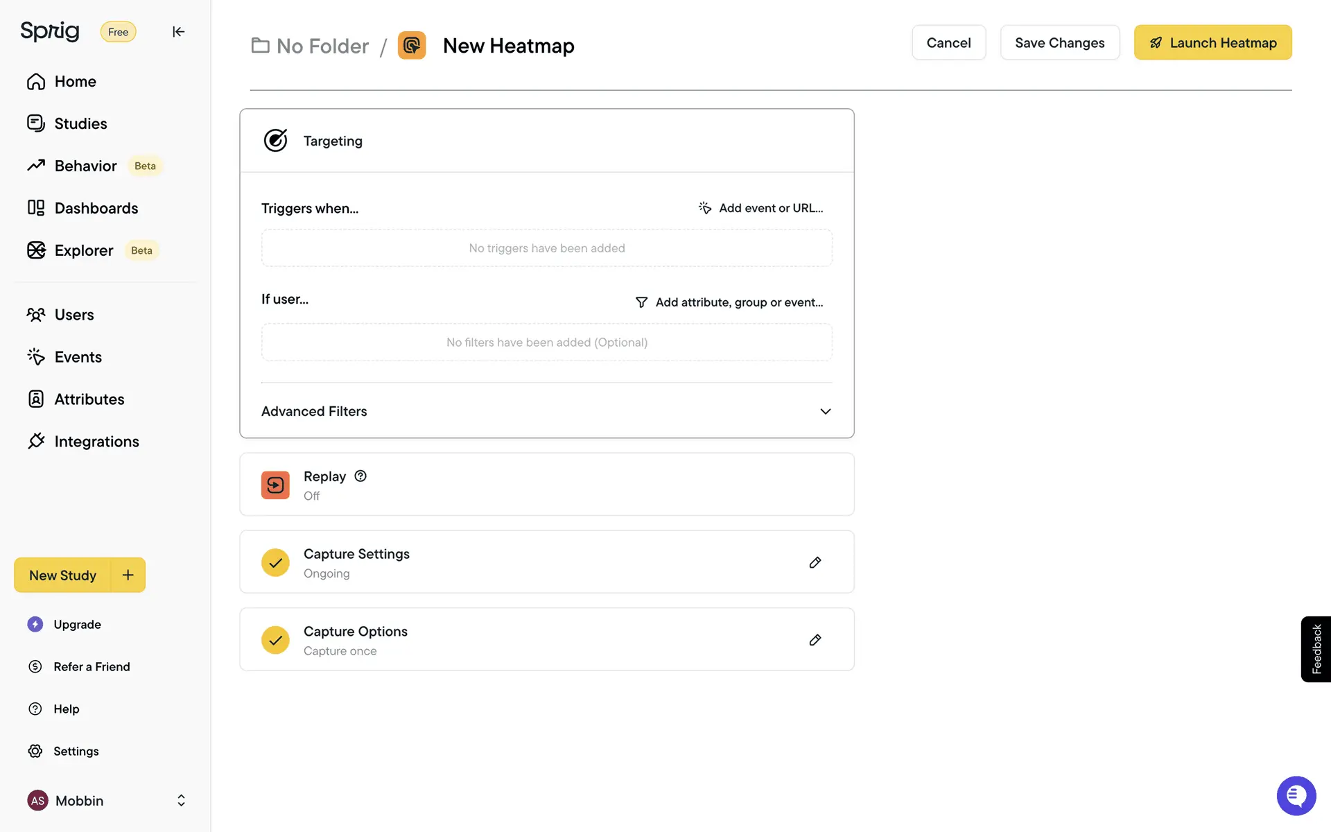Click the orange heatmap icon in header
This screenshot has width=1331, height=832.
(x=412, y=46)
